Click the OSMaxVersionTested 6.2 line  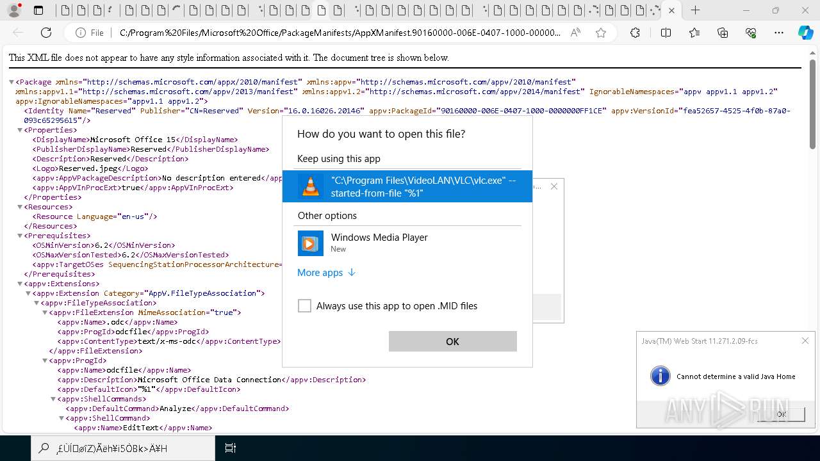(x=131, y=255)
